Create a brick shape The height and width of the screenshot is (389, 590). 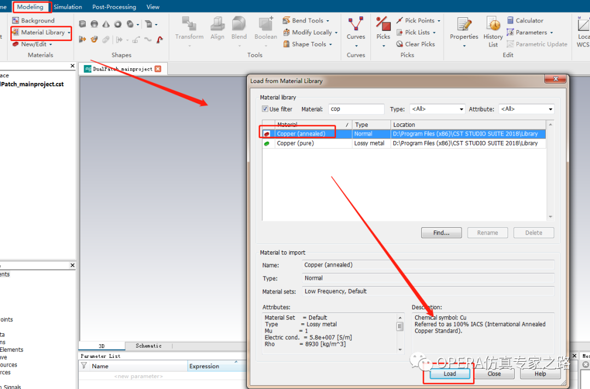pyautogui.click(x=82, y=24)
